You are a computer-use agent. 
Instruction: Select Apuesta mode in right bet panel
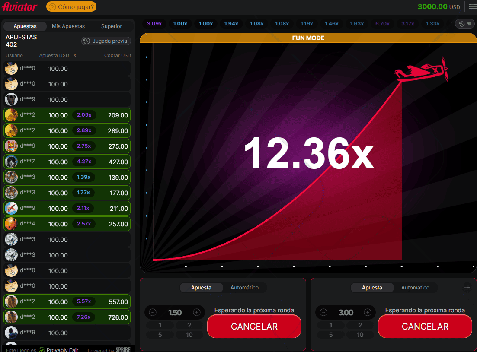click(x=372, y=287)
